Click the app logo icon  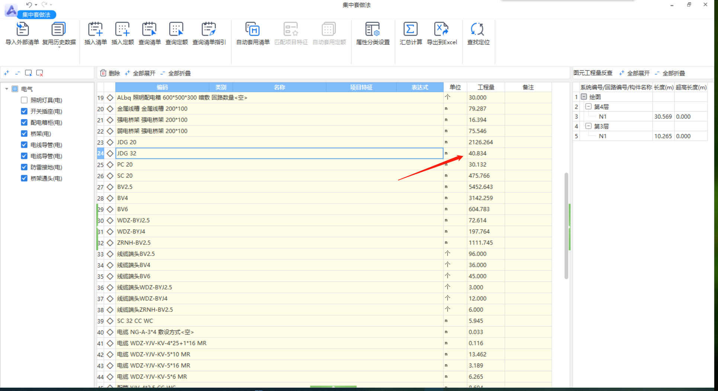click(11, 10)
